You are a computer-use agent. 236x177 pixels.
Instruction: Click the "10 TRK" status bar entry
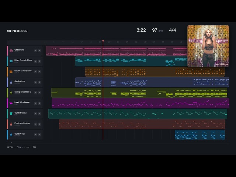[x=10, y=147]
